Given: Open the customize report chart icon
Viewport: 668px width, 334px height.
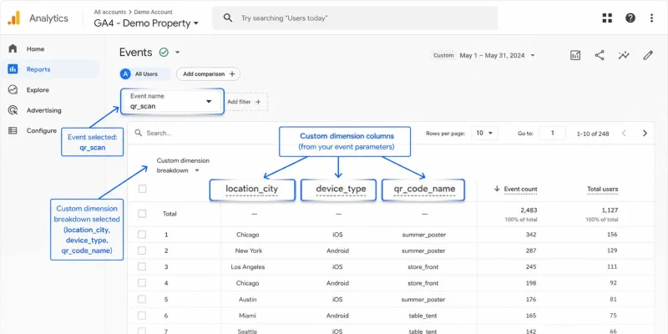Looking at the screenshot, I should pos(575,55).
